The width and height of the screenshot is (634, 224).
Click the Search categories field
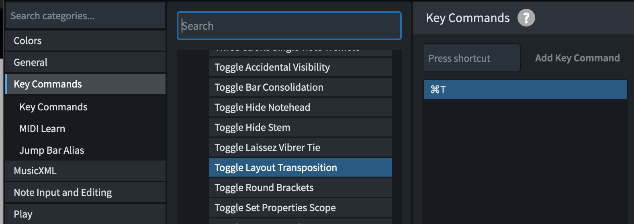[x=85, y=16]
